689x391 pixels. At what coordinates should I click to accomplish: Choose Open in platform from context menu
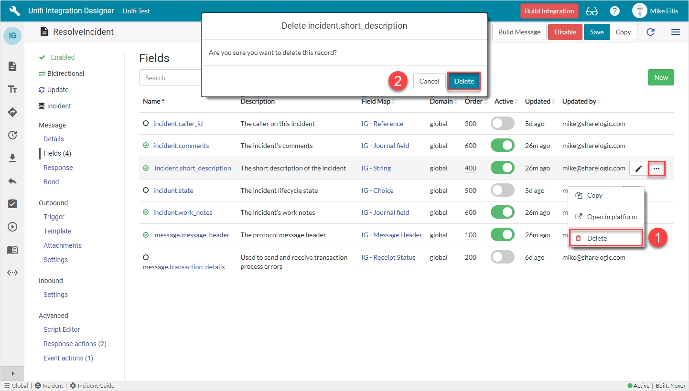pos(612,217)
